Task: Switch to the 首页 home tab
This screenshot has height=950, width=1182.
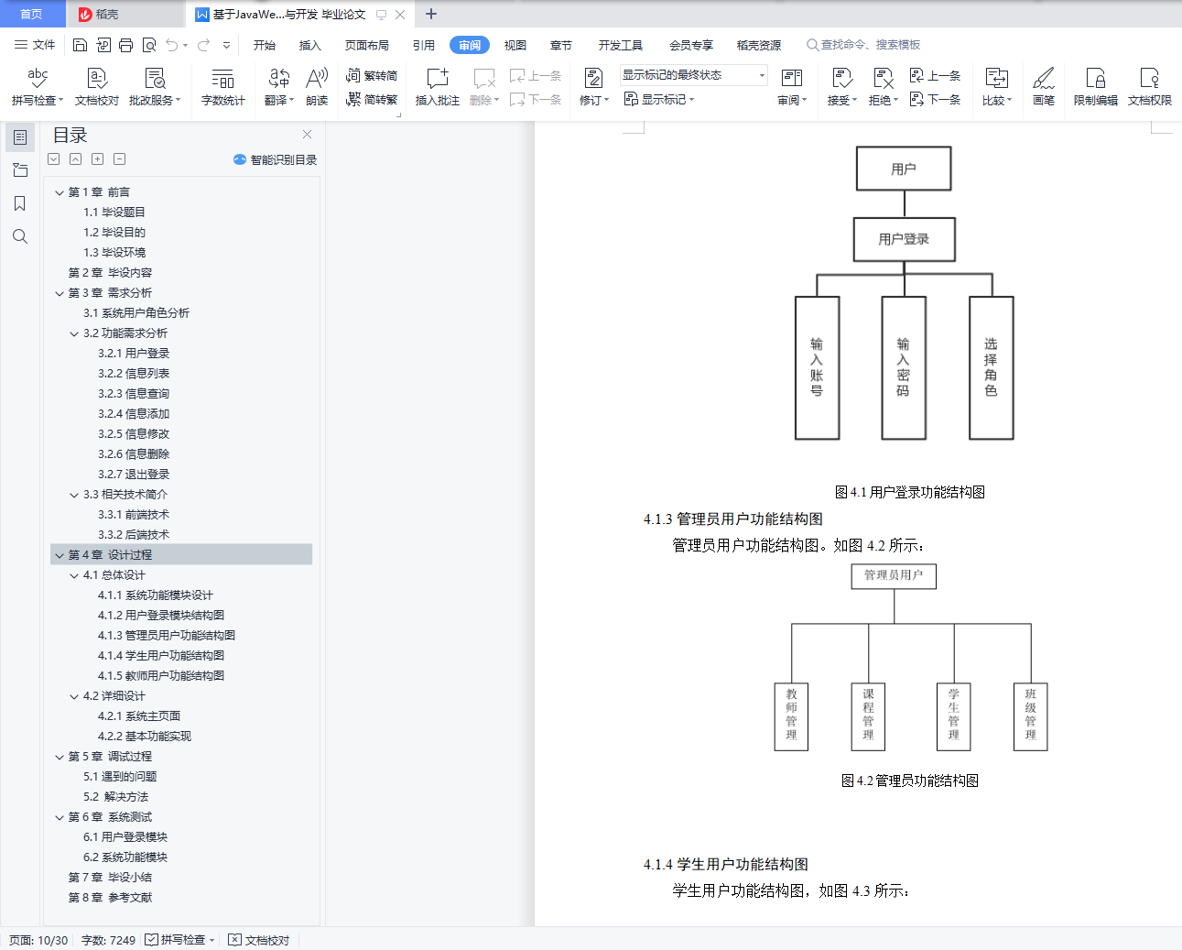Action: [x=31, y=14]
